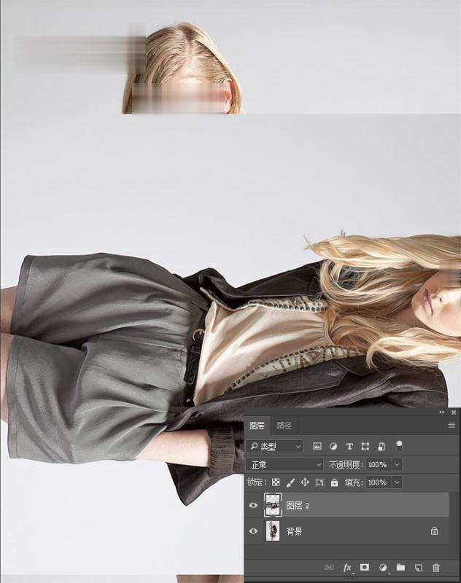This screenshot has width=461, height=583.
Task: Click the 不透明度 opacity value field
Action: pos(379,464)
